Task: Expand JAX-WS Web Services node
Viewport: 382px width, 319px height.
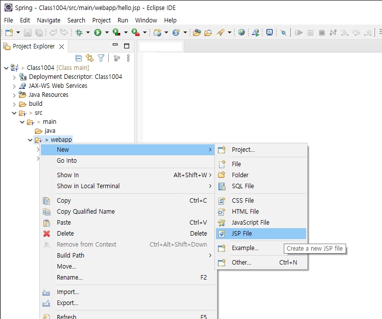Action: (14, 86)
